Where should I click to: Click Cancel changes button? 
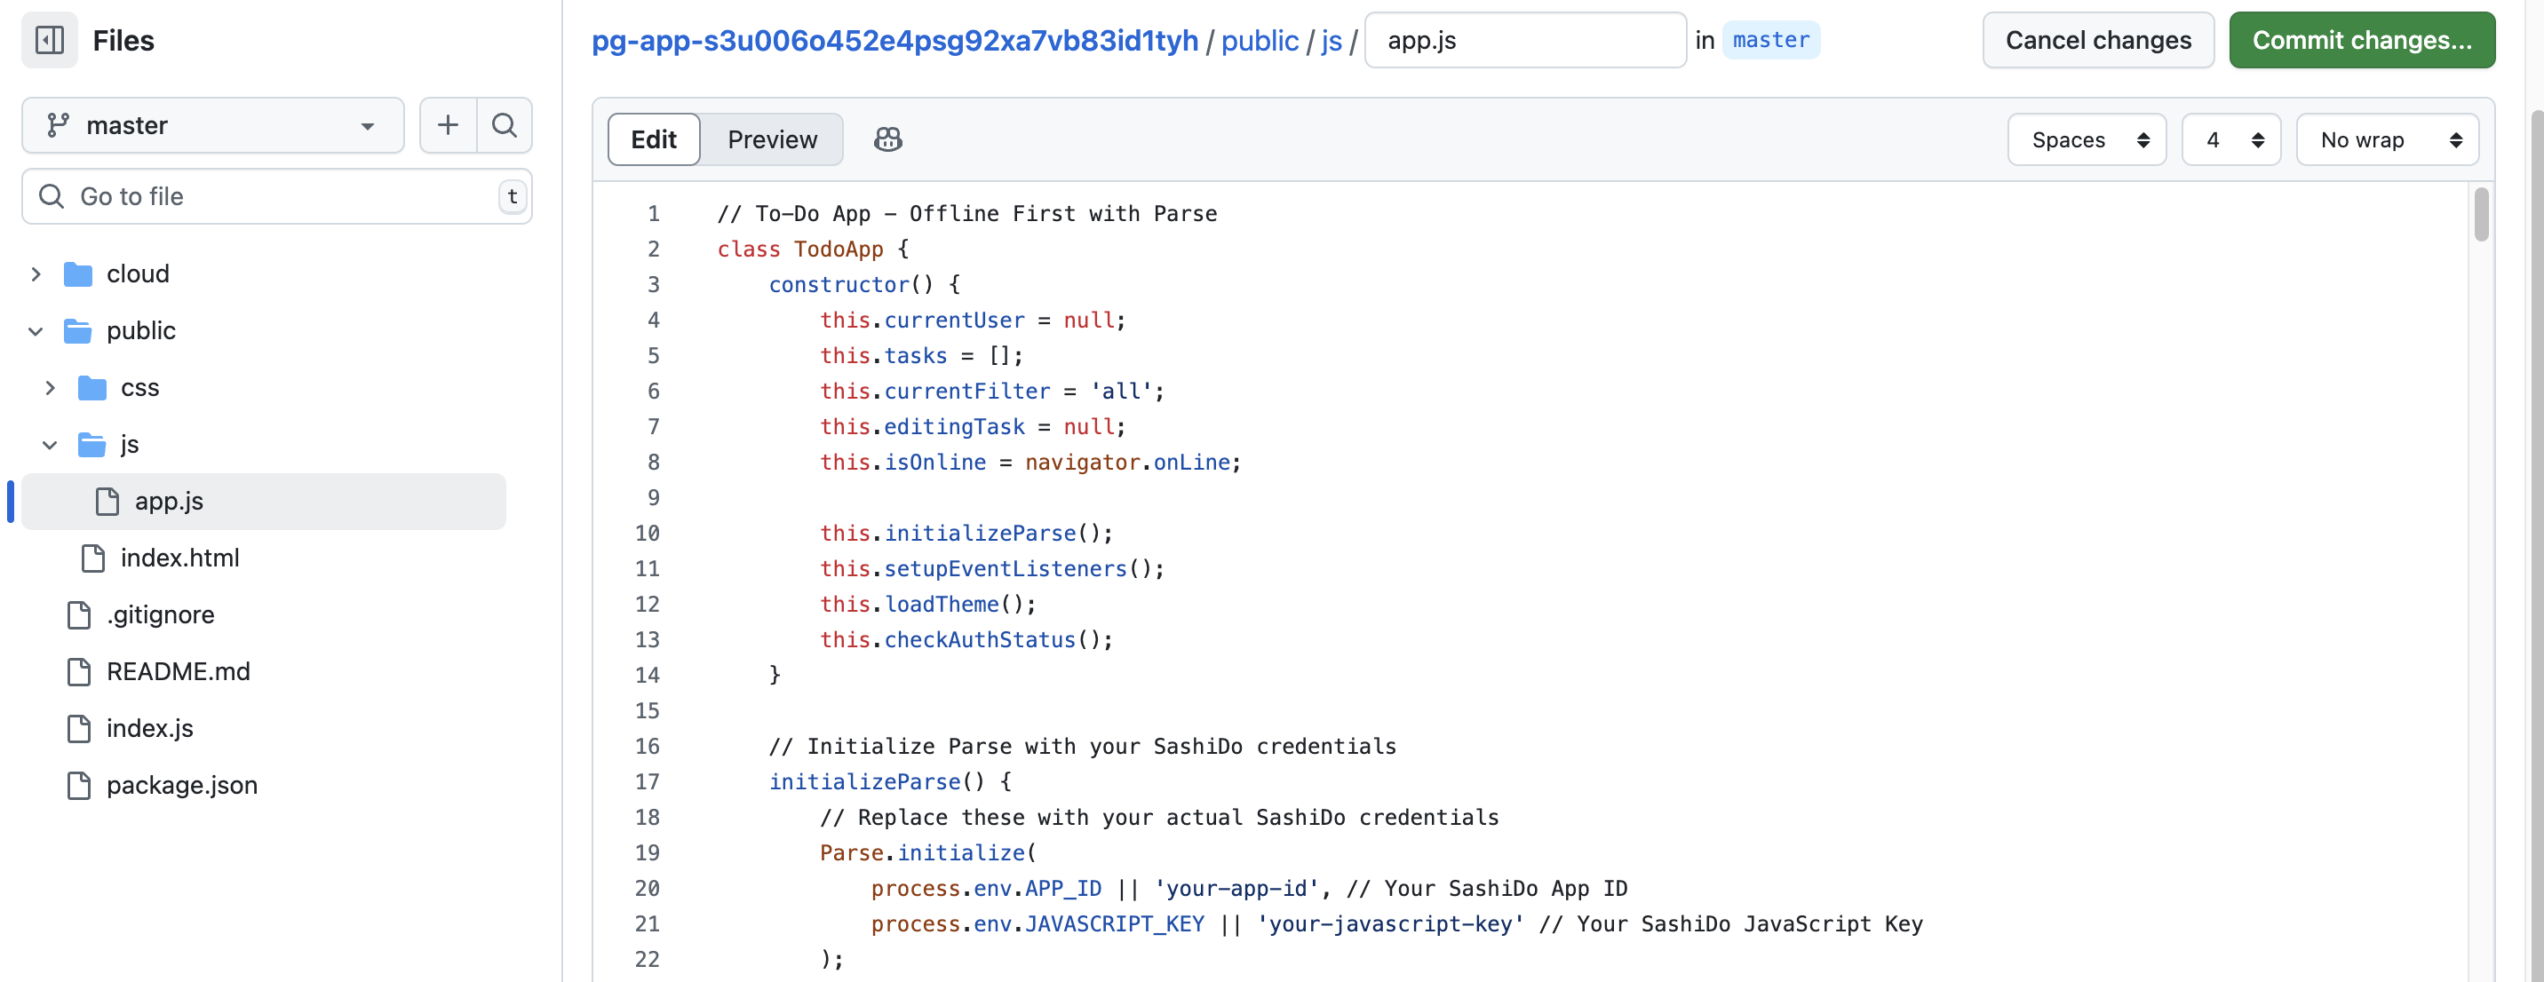[2097, 41]
